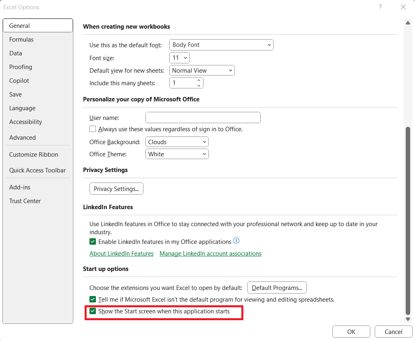Open Manage LinkedIn account associations link

pyautogui.click(x=210, y=254)
